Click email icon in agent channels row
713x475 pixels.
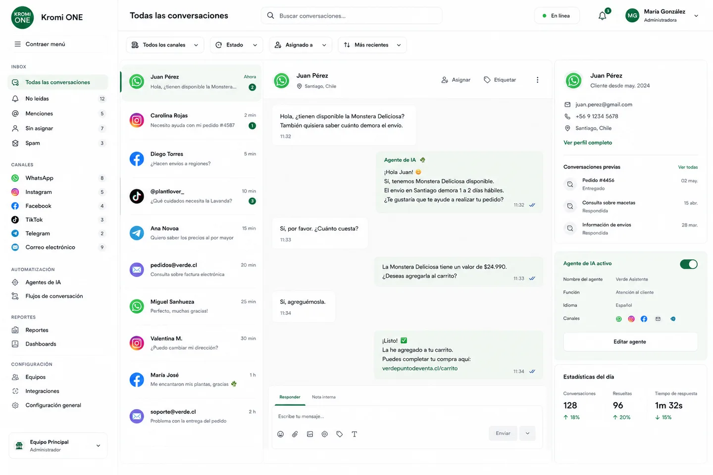tap(658, 319)
